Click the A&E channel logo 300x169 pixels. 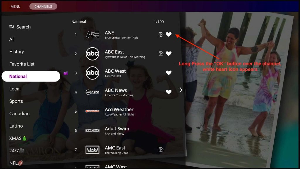[93, 34]
